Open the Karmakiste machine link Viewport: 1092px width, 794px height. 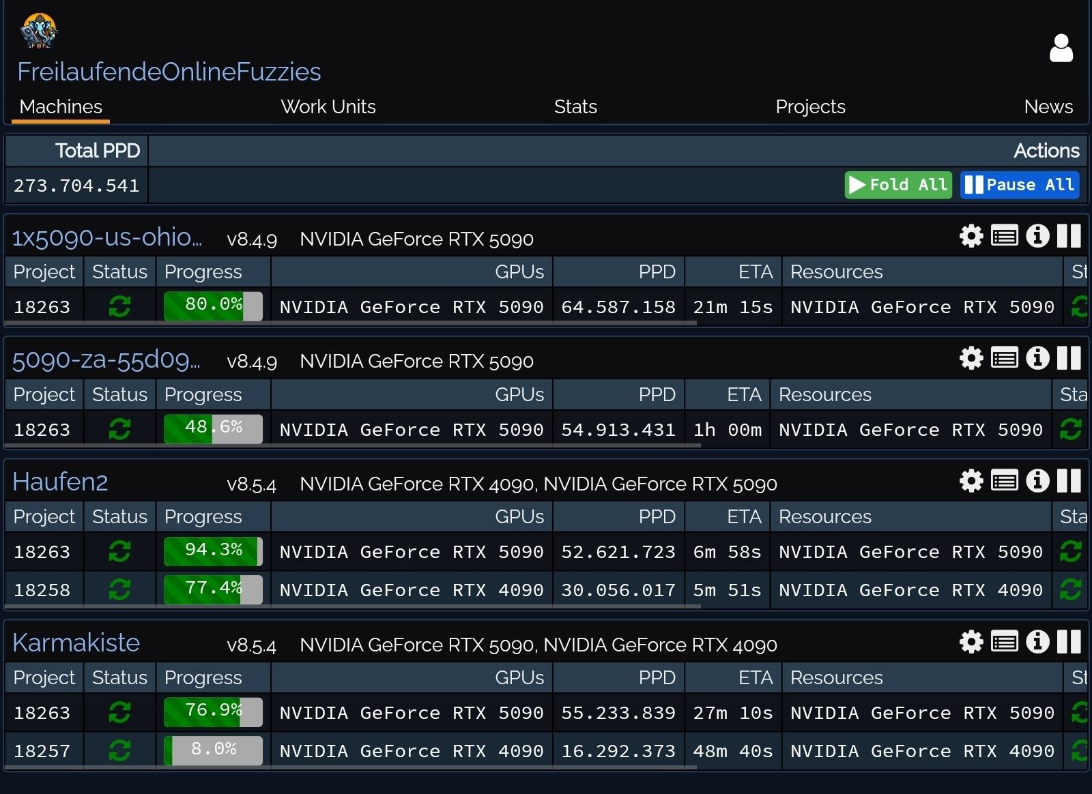[76, 643]
